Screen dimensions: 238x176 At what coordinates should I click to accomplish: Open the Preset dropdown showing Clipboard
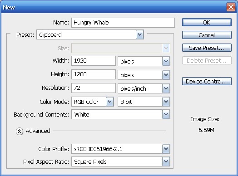90,35
